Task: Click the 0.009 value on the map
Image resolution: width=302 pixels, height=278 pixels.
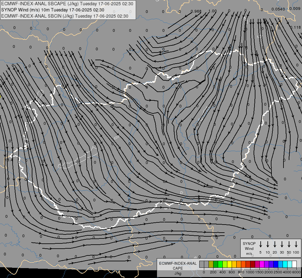Action: point(295,8)
